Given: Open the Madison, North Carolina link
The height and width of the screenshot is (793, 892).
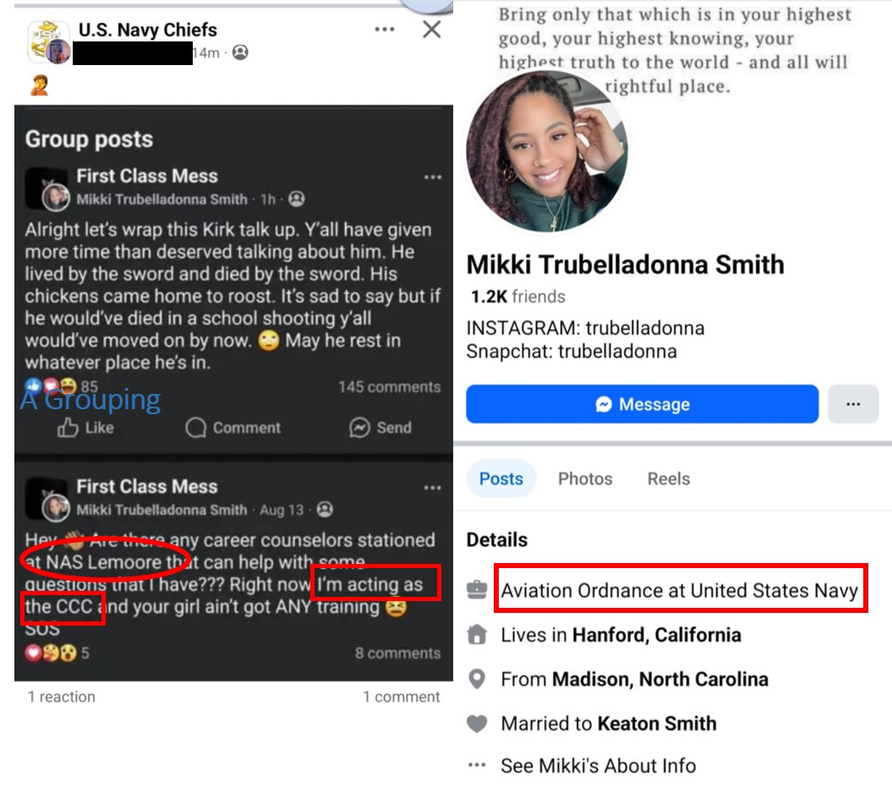Looking at the screenshot, I should click(x=659, y=679).
